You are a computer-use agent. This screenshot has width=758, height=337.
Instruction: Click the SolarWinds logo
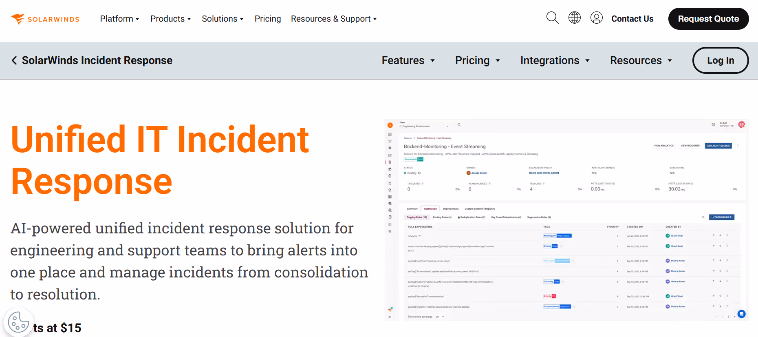pos(45,19)
